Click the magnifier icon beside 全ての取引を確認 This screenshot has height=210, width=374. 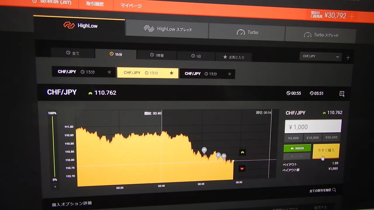tap(334, 190)
